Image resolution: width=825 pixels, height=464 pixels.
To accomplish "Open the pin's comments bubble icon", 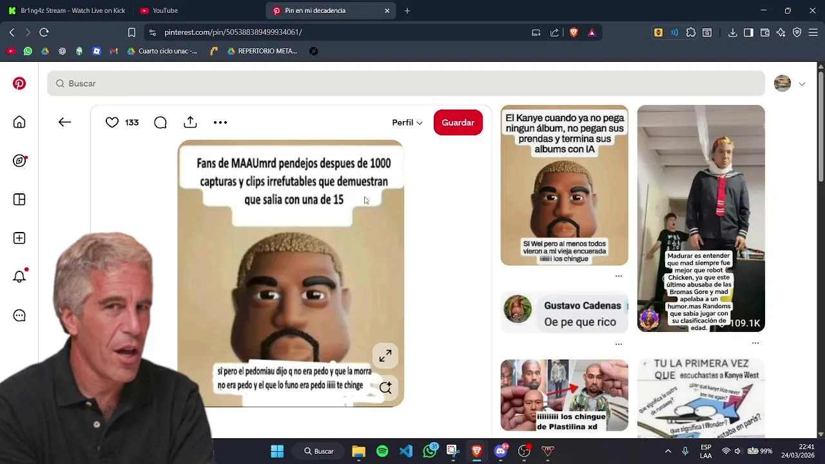I will pyautogui.click(x=160, y=122).
